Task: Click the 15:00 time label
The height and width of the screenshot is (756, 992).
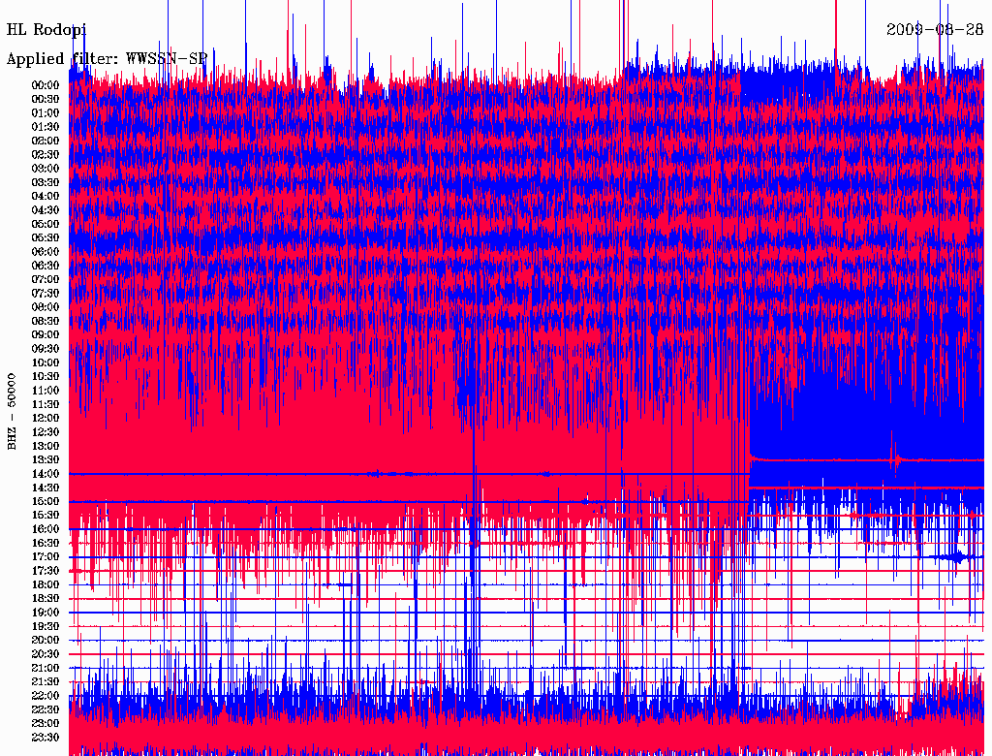Action: coord(46,502)
